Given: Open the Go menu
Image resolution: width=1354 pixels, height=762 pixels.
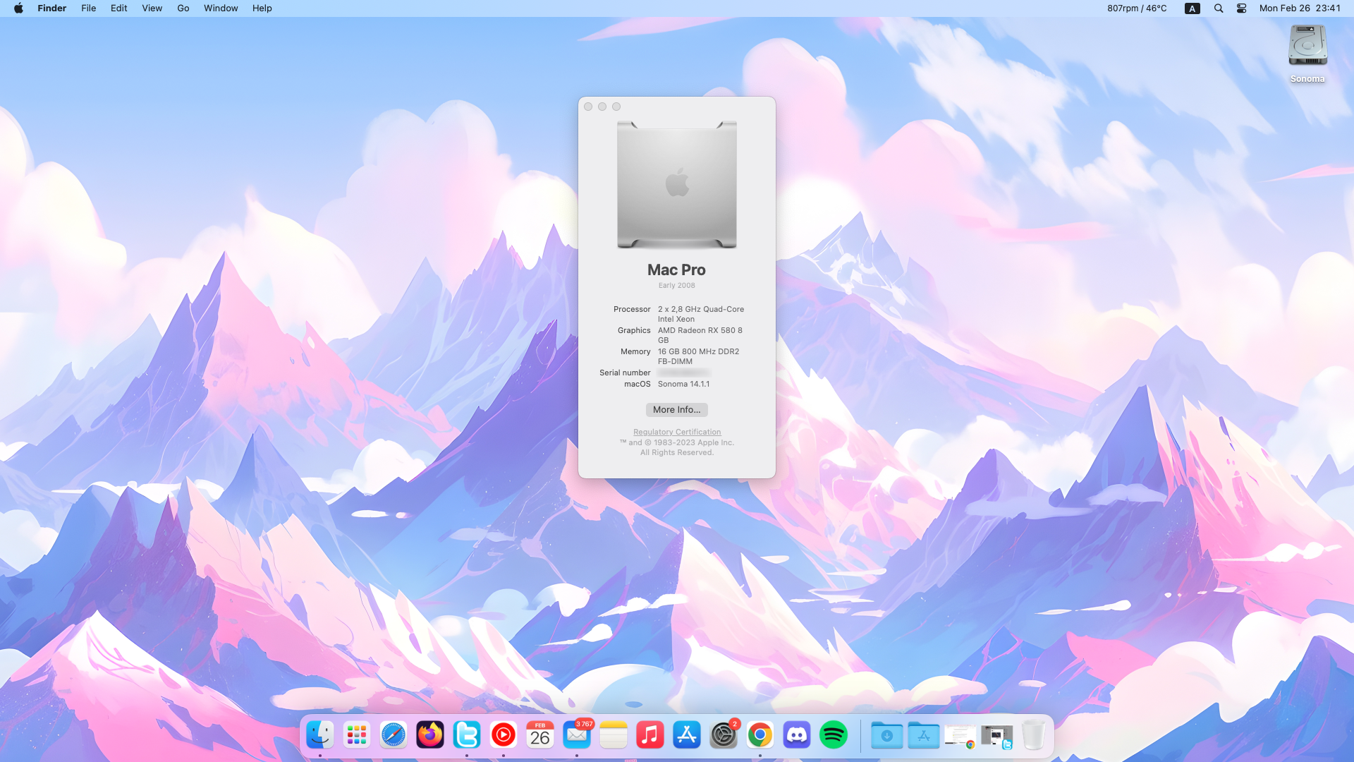Looking at the screenshot, I should click(x=183, y=8).
